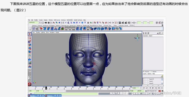Switch to the Polygons shelf tab
The width and height of the screenshot is (189, 97).
click(52, 25)
